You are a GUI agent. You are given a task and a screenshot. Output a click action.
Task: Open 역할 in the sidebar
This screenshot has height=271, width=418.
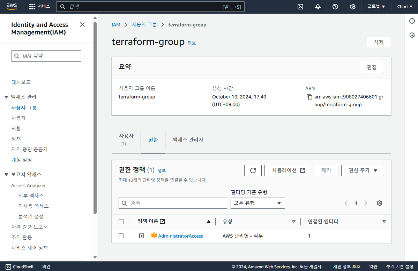[16, 129]
